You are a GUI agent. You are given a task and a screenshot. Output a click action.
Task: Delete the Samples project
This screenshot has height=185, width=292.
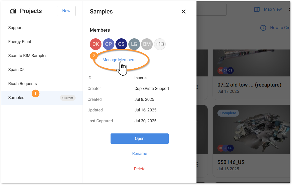point(140,169)
